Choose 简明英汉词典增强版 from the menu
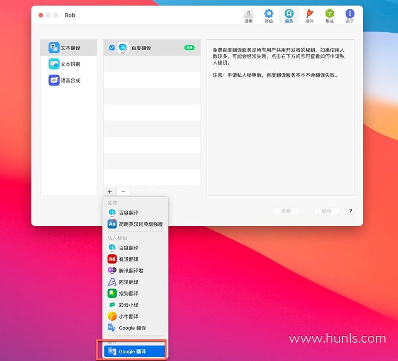The width and height of the screenshot is (398, 361). [135, 224]
